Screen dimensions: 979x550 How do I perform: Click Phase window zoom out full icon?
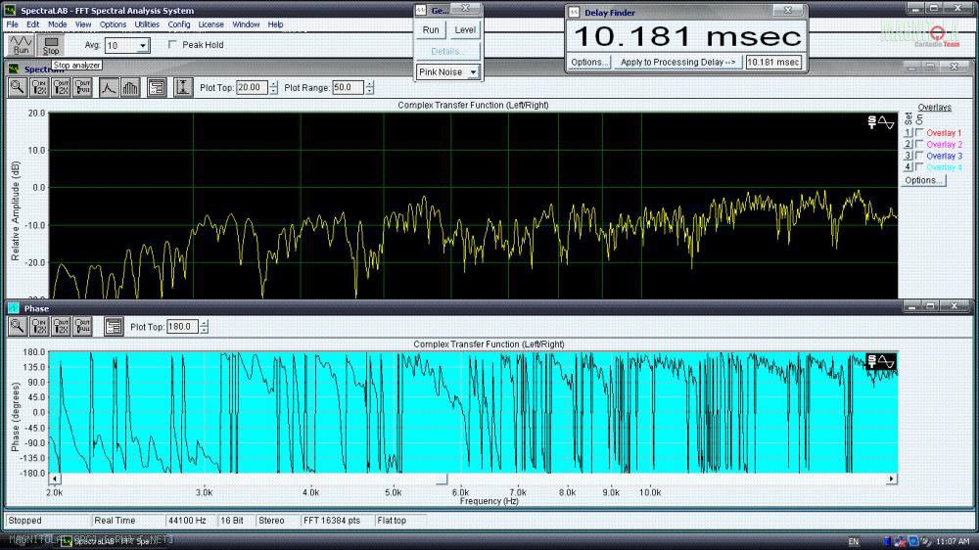tap(83, 326)
